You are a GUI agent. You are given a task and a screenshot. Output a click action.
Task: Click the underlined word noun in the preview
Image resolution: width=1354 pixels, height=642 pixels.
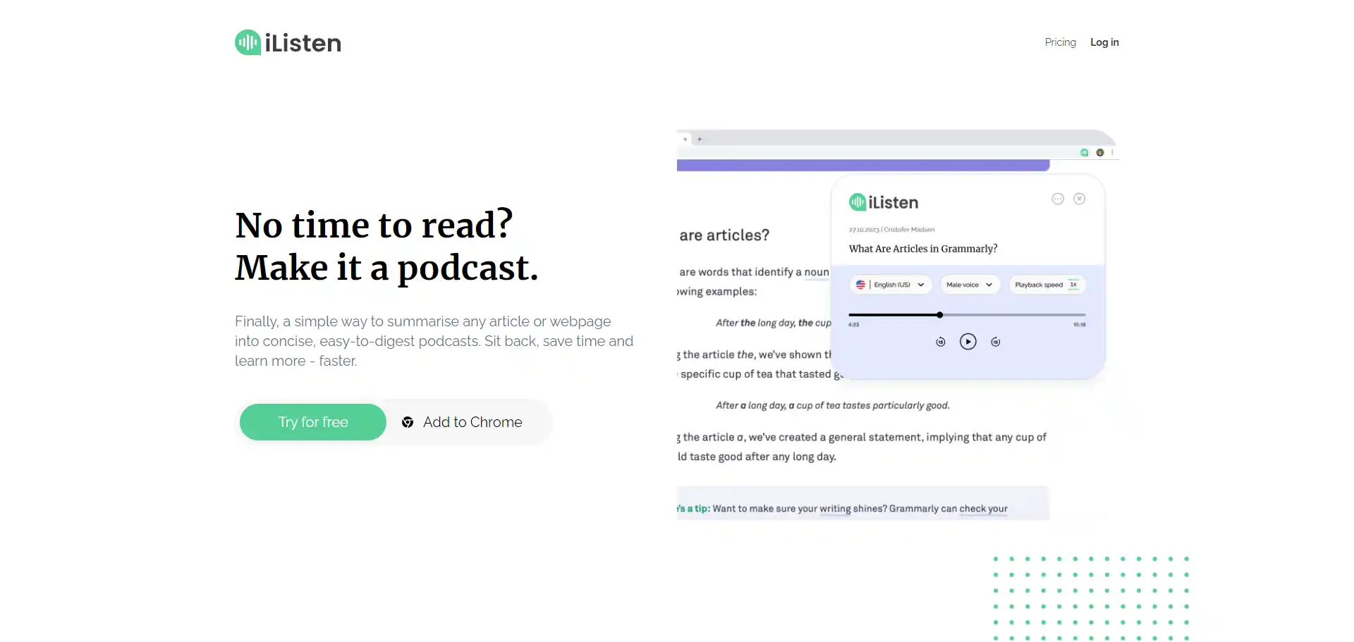click(817, 272)
